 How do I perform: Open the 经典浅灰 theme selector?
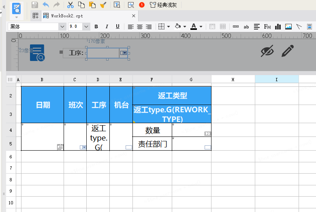tap(163, 5)
